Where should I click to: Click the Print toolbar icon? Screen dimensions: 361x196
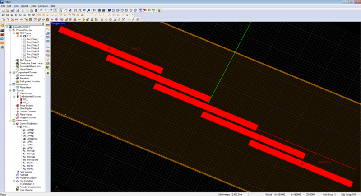(18, 10)
